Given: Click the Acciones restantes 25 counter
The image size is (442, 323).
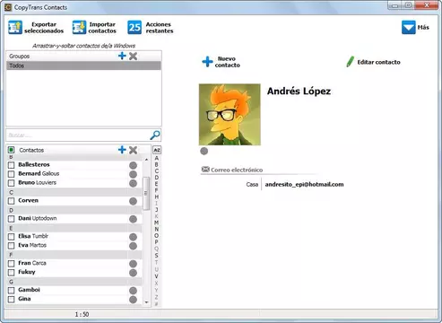Looking at the screenshot, I should click(134, 27).
